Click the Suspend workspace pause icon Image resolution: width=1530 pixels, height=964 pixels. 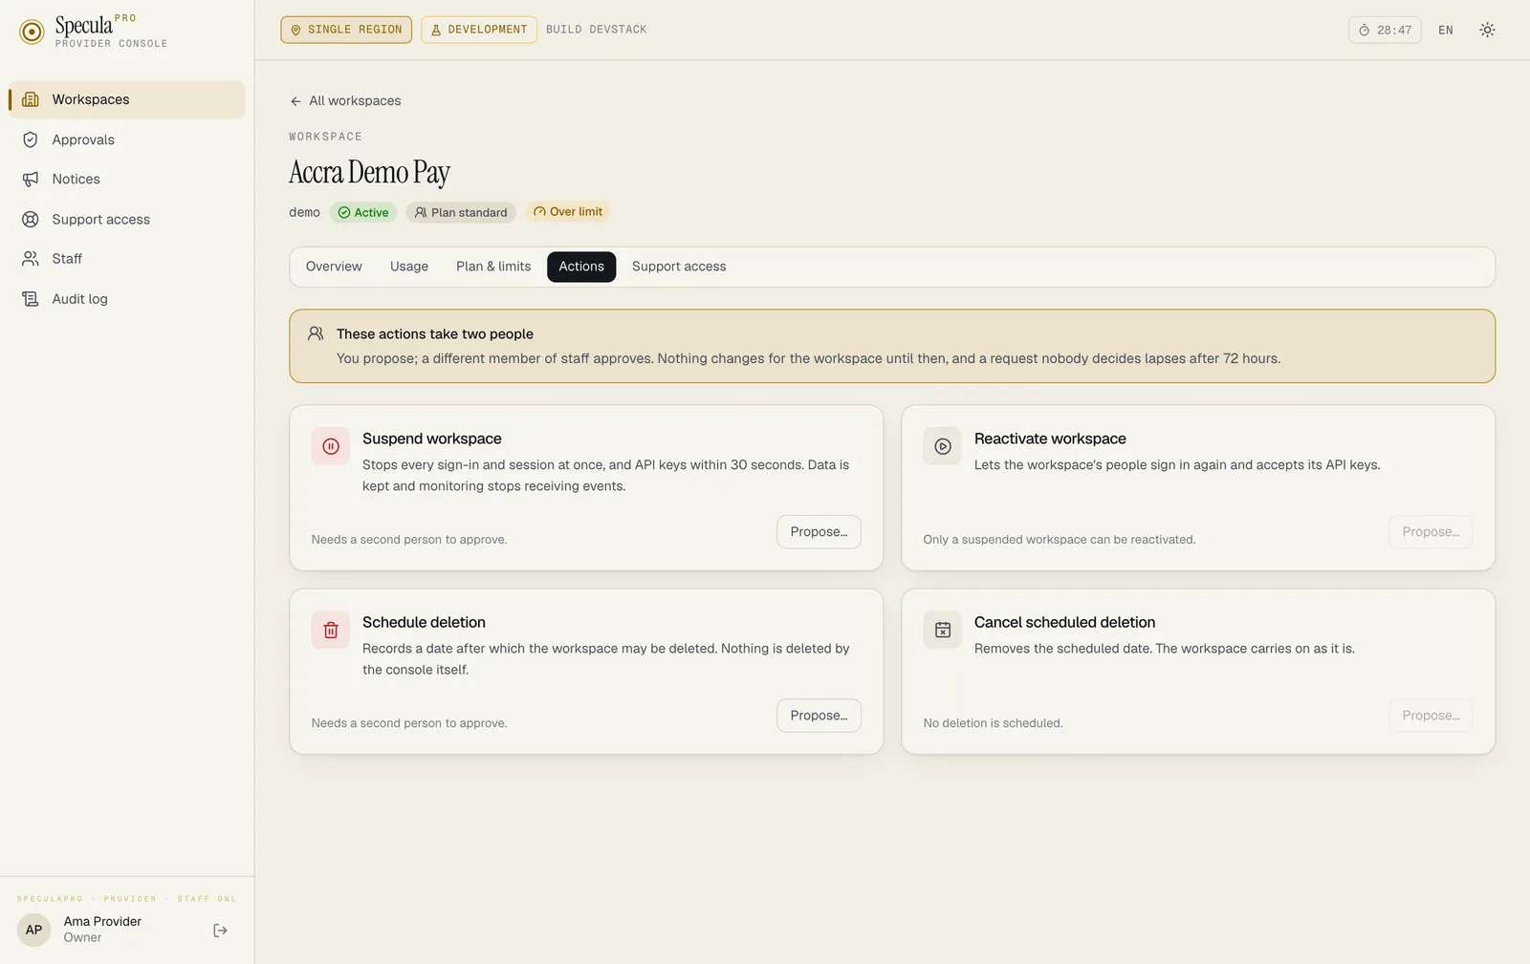pos(331,446)
